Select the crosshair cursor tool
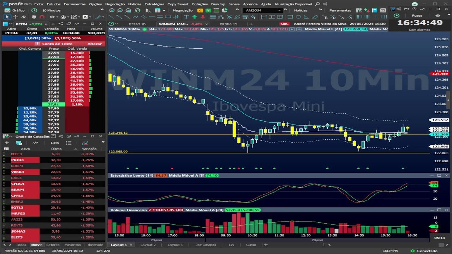Screen dimensions: 452x254 16,17
